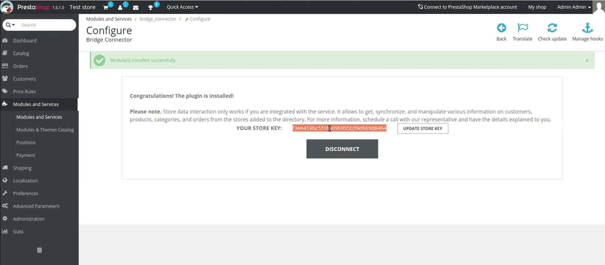Dismiss the success notification banner
605x265 pixels.
point(587,60)
